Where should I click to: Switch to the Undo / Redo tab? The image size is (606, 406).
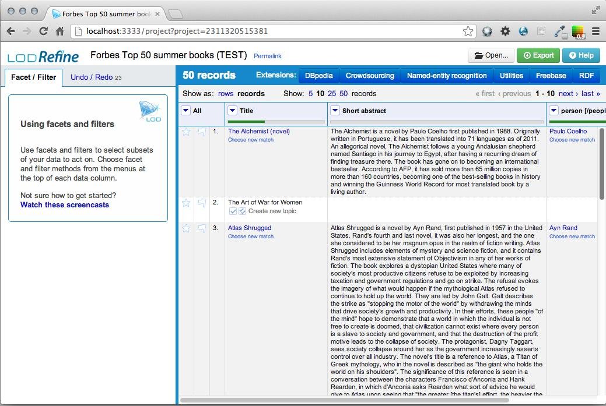tap(96, 77)
